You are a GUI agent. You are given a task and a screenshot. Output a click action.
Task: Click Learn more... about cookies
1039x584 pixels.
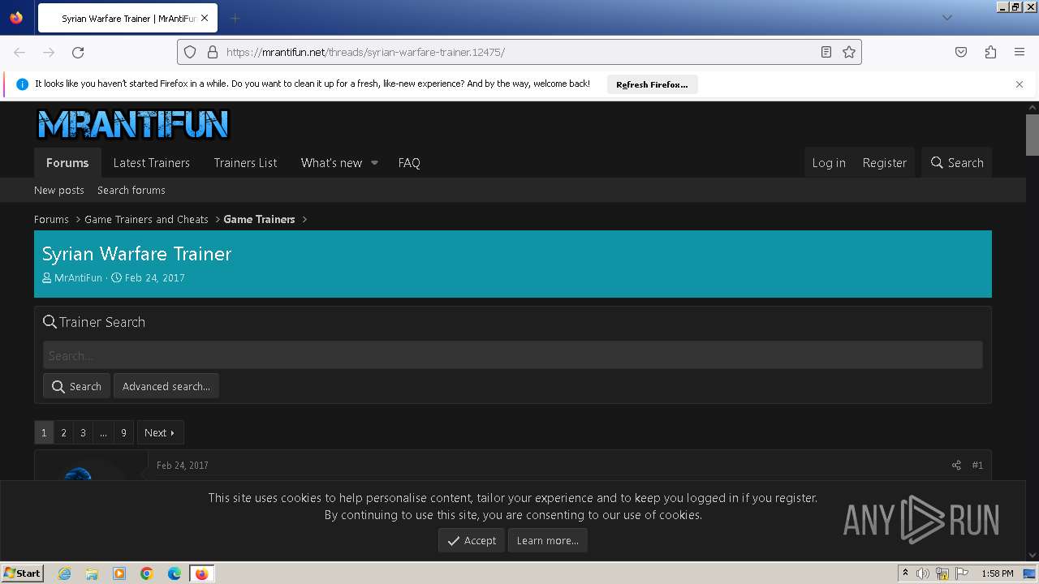pyautogui.click(x=548, y=540)
